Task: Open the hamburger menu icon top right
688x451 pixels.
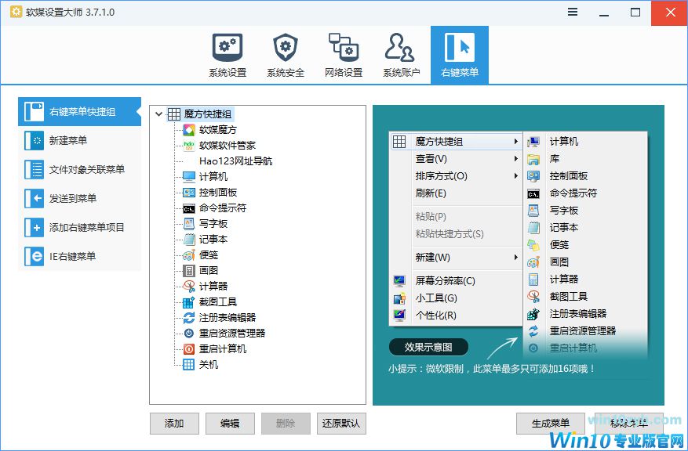Action: [572, 12]
